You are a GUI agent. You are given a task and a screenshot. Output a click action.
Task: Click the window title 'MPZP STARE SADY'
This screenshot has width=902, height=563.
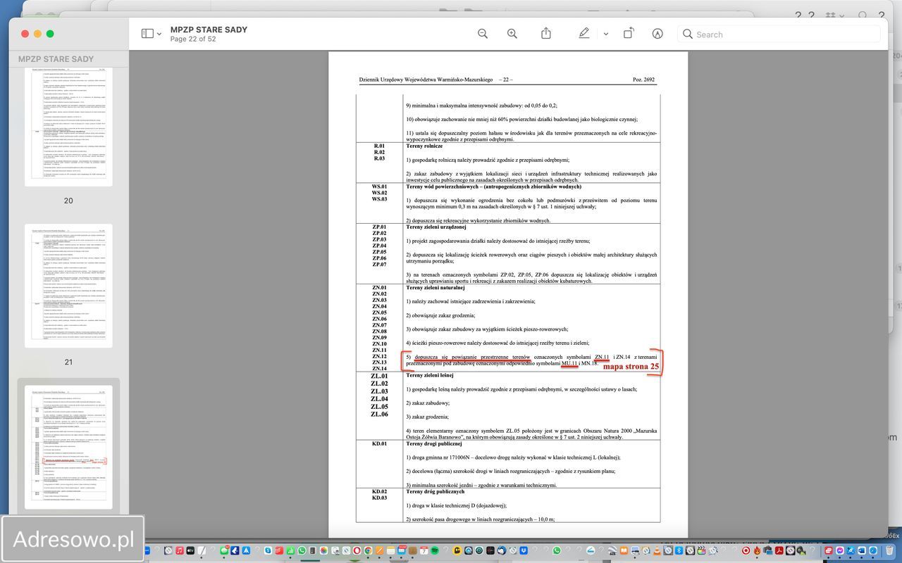209,30
